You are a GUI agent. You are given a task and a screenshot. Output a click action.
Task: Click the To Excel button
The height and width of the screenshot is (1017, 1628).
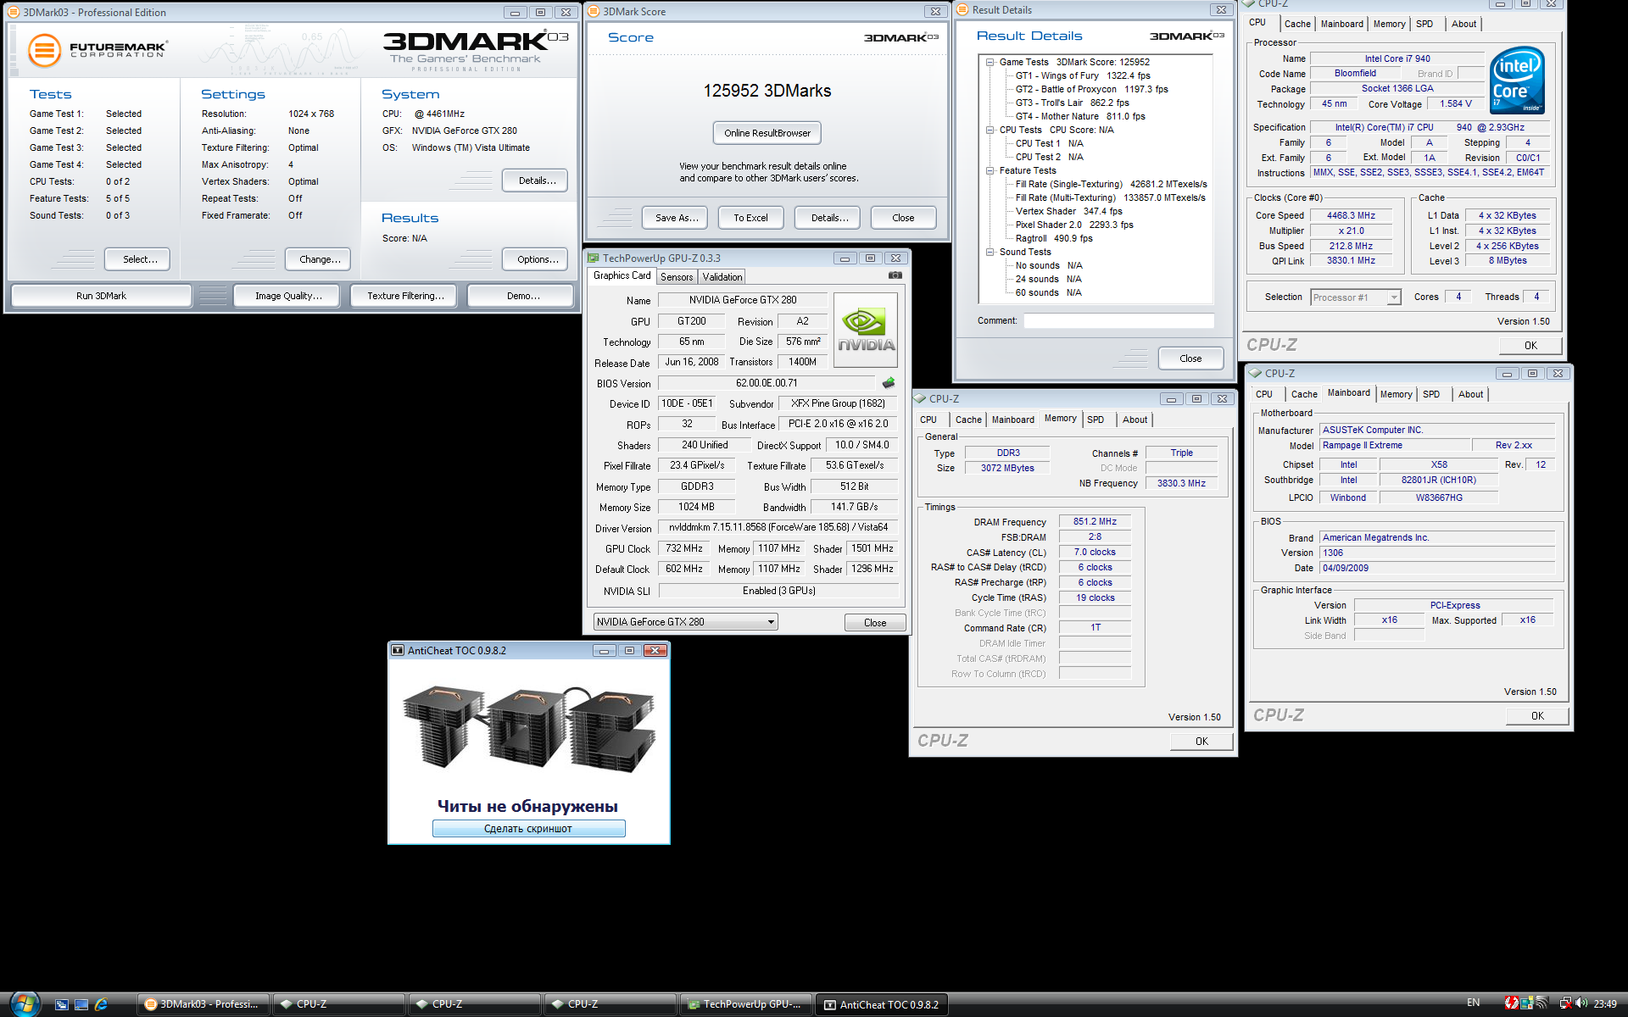click(x=750, y=218)
